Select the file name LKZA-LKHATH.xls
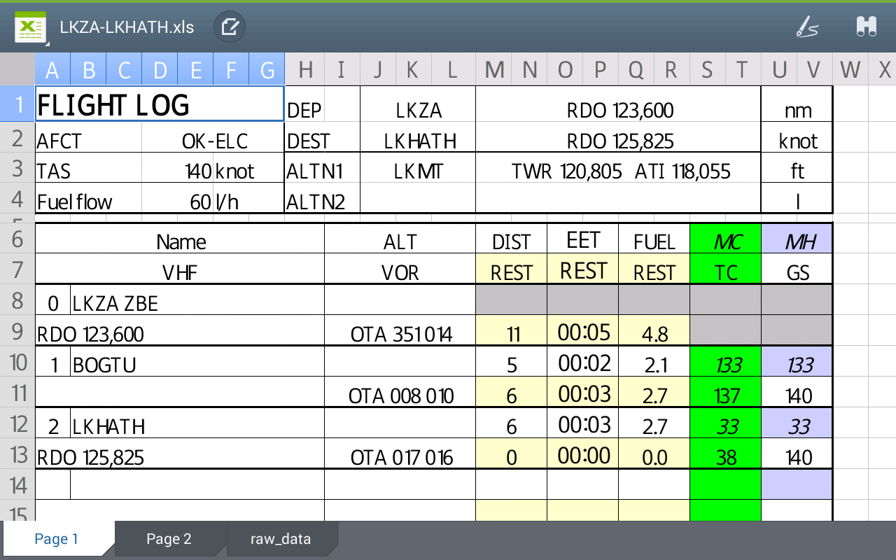 tap(127, 27)
